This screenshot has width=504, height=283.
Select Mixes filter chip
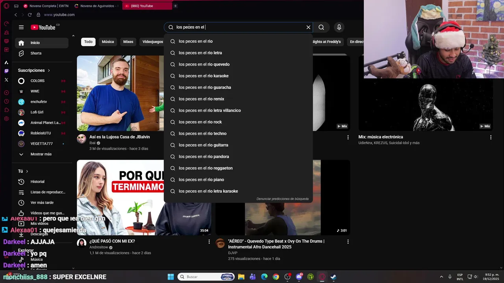[x=128, y=42]
